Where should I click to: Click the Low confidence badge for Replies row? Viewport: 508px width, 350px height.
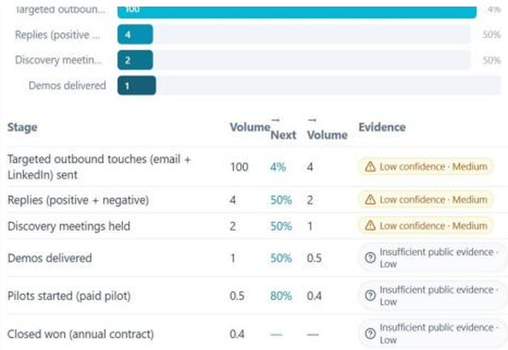(425, 200)
